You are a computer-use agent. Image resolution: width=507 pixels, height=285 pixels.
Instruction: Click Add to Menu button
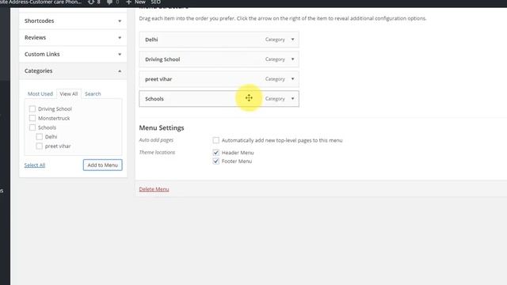click(x=102, y=165)
